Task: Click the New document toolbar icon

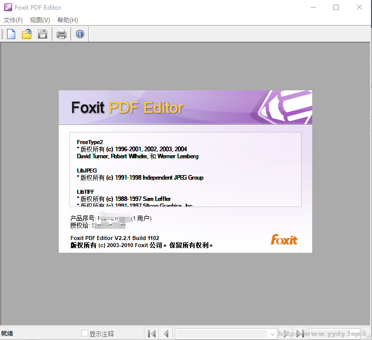Action: coord(11,34)
